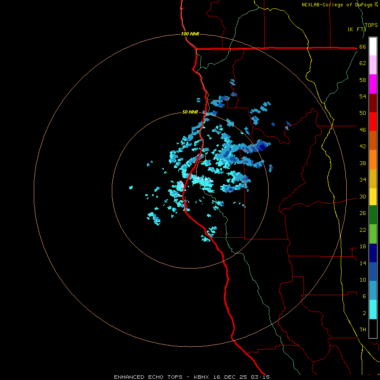The width and height of the screenshot is (380, 380).
Task: Click the '22' legend tick label
Action: click(x=363, y=230)
